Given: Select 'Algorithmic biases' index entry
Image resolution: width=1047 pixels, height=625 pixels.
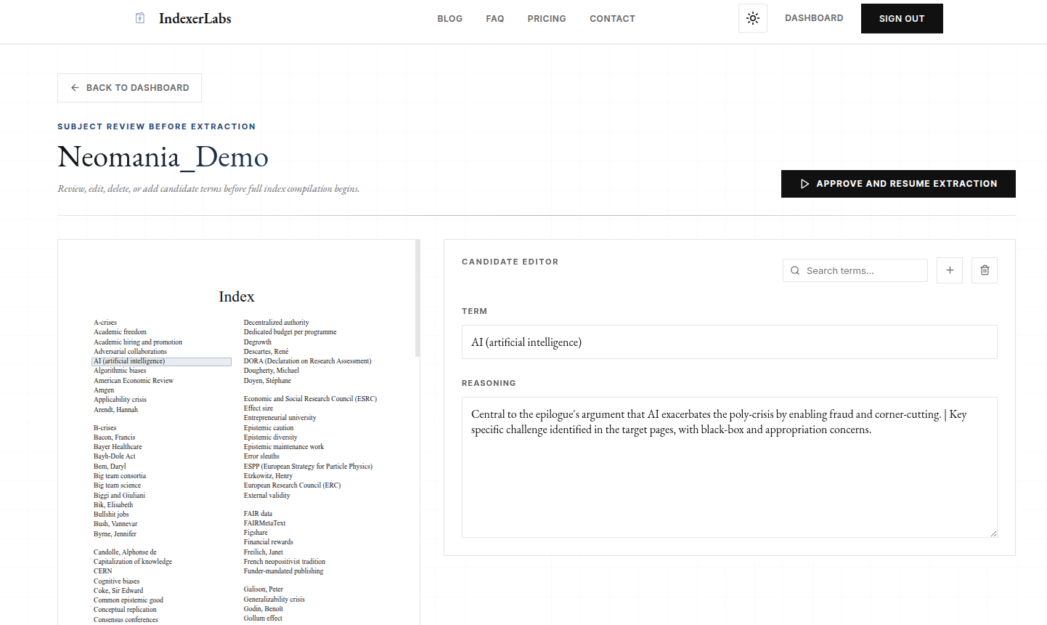Looking at the screenshot, I should click(x=120, y=371).
